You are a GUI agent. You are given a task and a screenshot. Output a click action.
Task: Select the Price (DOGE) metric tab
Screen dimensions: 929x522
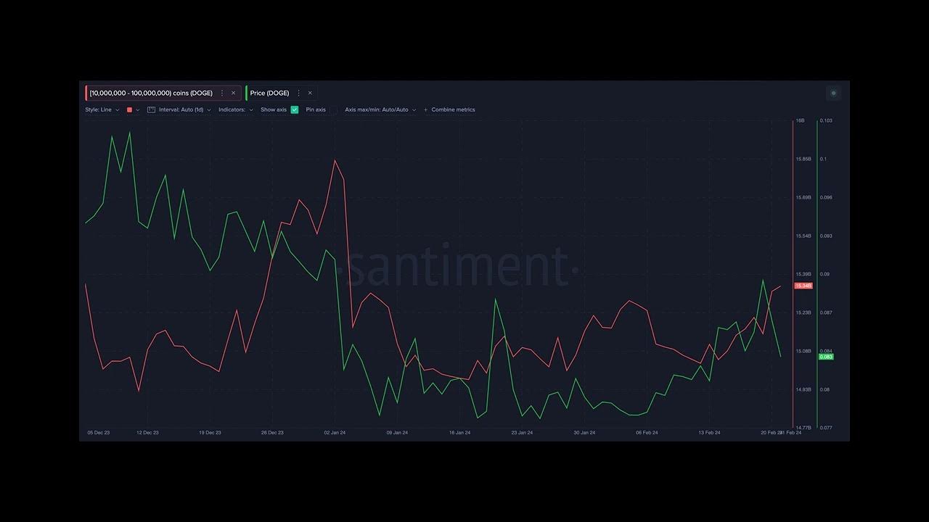[269, 94]
